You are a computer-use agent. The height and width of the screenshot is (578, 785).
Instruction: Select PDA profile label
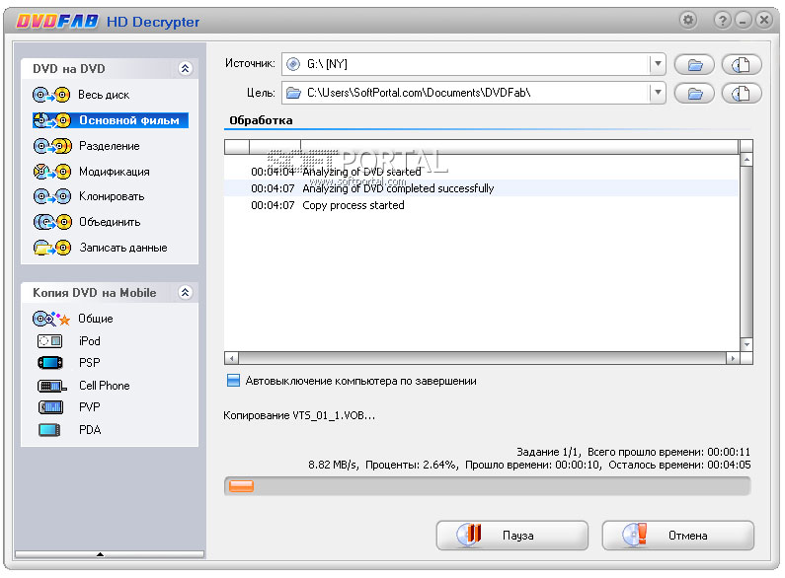tap(90, 429)
